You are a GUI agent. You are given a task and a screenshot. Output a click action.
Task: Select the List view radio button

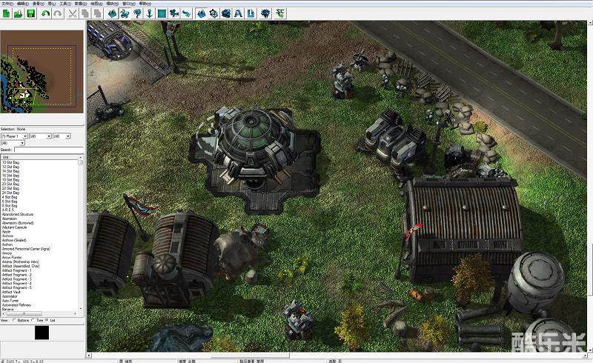tap(47, 320)
